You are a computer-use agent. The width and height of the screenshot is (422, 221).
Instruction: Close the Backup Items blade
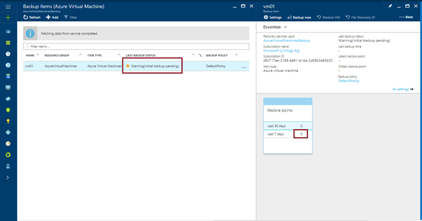click(251, 6)
